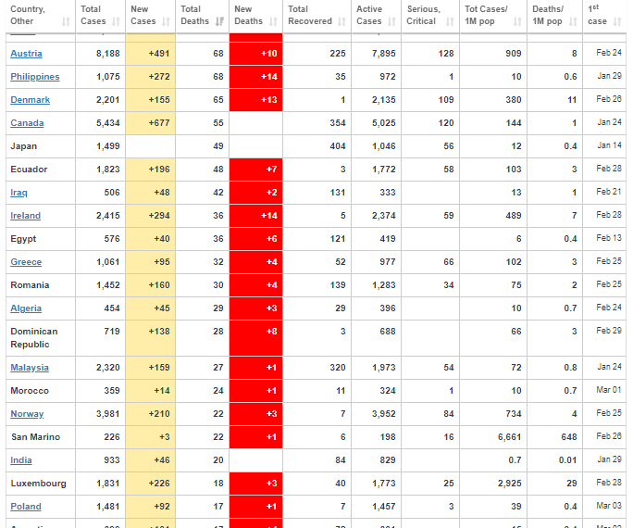Open the Denmark country link
Screen dimensions: 633x528
pyautogui.click(x=31, y=100)
